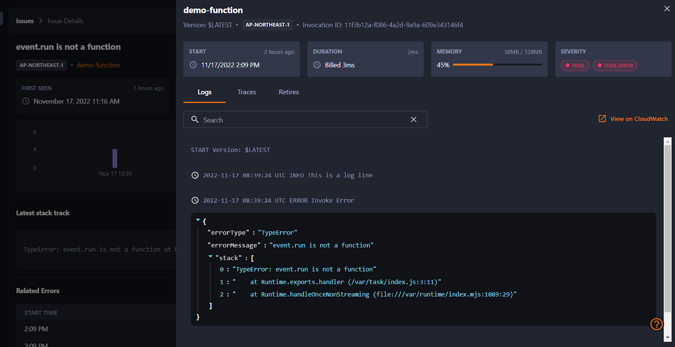This screenshot has height=347, width=675.
Task: Click the First Seen clock icon
Action: 26,101
